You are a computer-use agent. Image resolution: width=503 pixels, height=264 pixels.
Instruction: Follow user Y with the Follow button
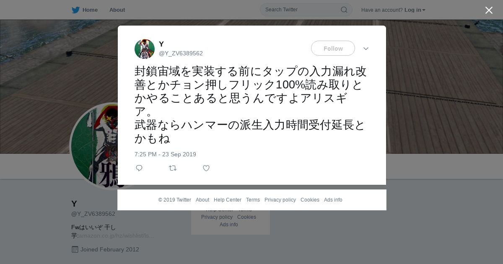pyautogui.click(x=333, y=48)
